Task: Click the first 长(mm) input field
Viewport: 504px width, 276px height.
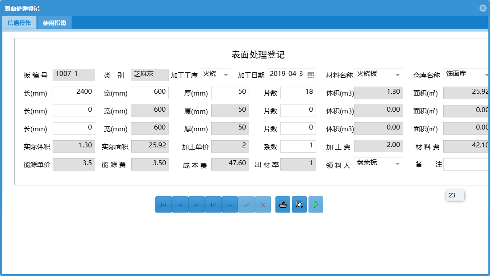Action: point(74,92)
